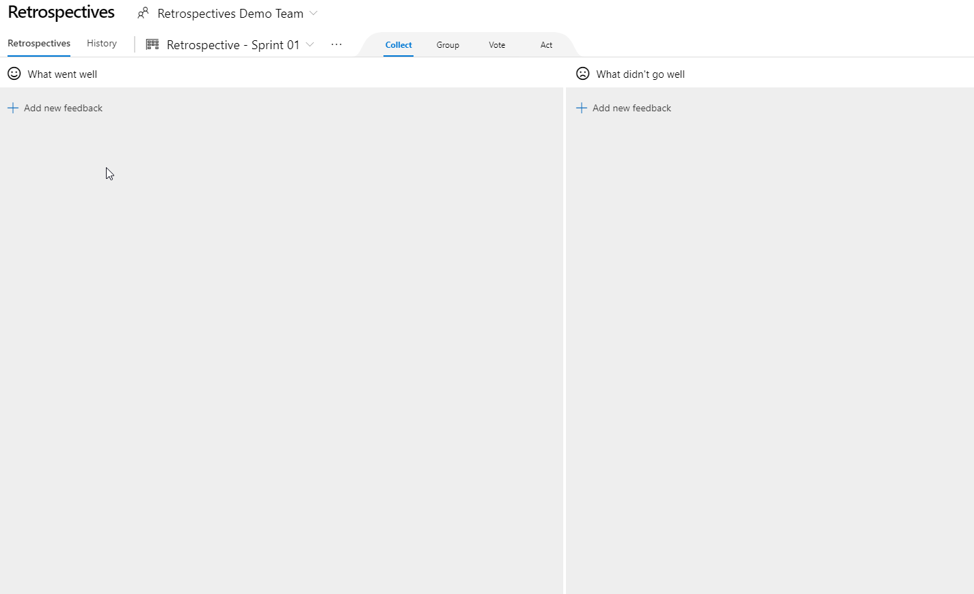Click the smiley icon beside "What went well"
This screenshot has height=594, width=974.
pos(14,73)
